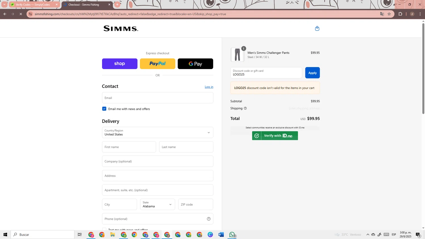The height and width of the screenshot is (239, 425).
Task: Uncheck Email me with news and offers
Action: pos(104,109)
